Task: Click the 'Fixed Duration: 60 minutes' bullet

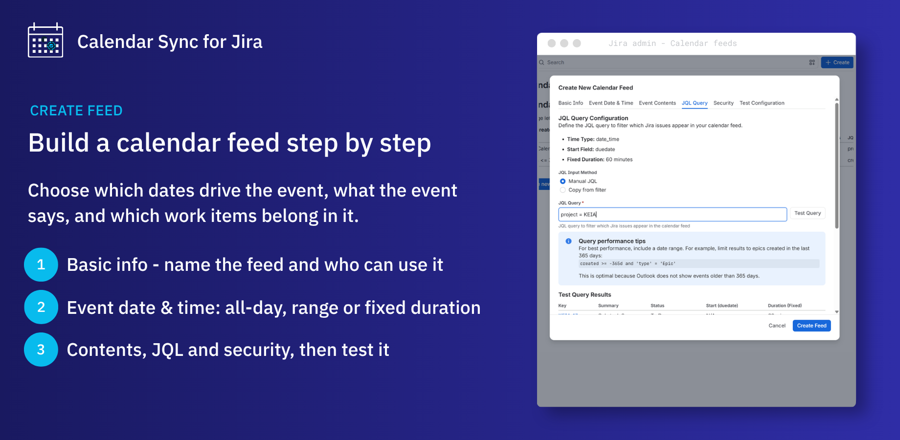Action: (600, 160)
